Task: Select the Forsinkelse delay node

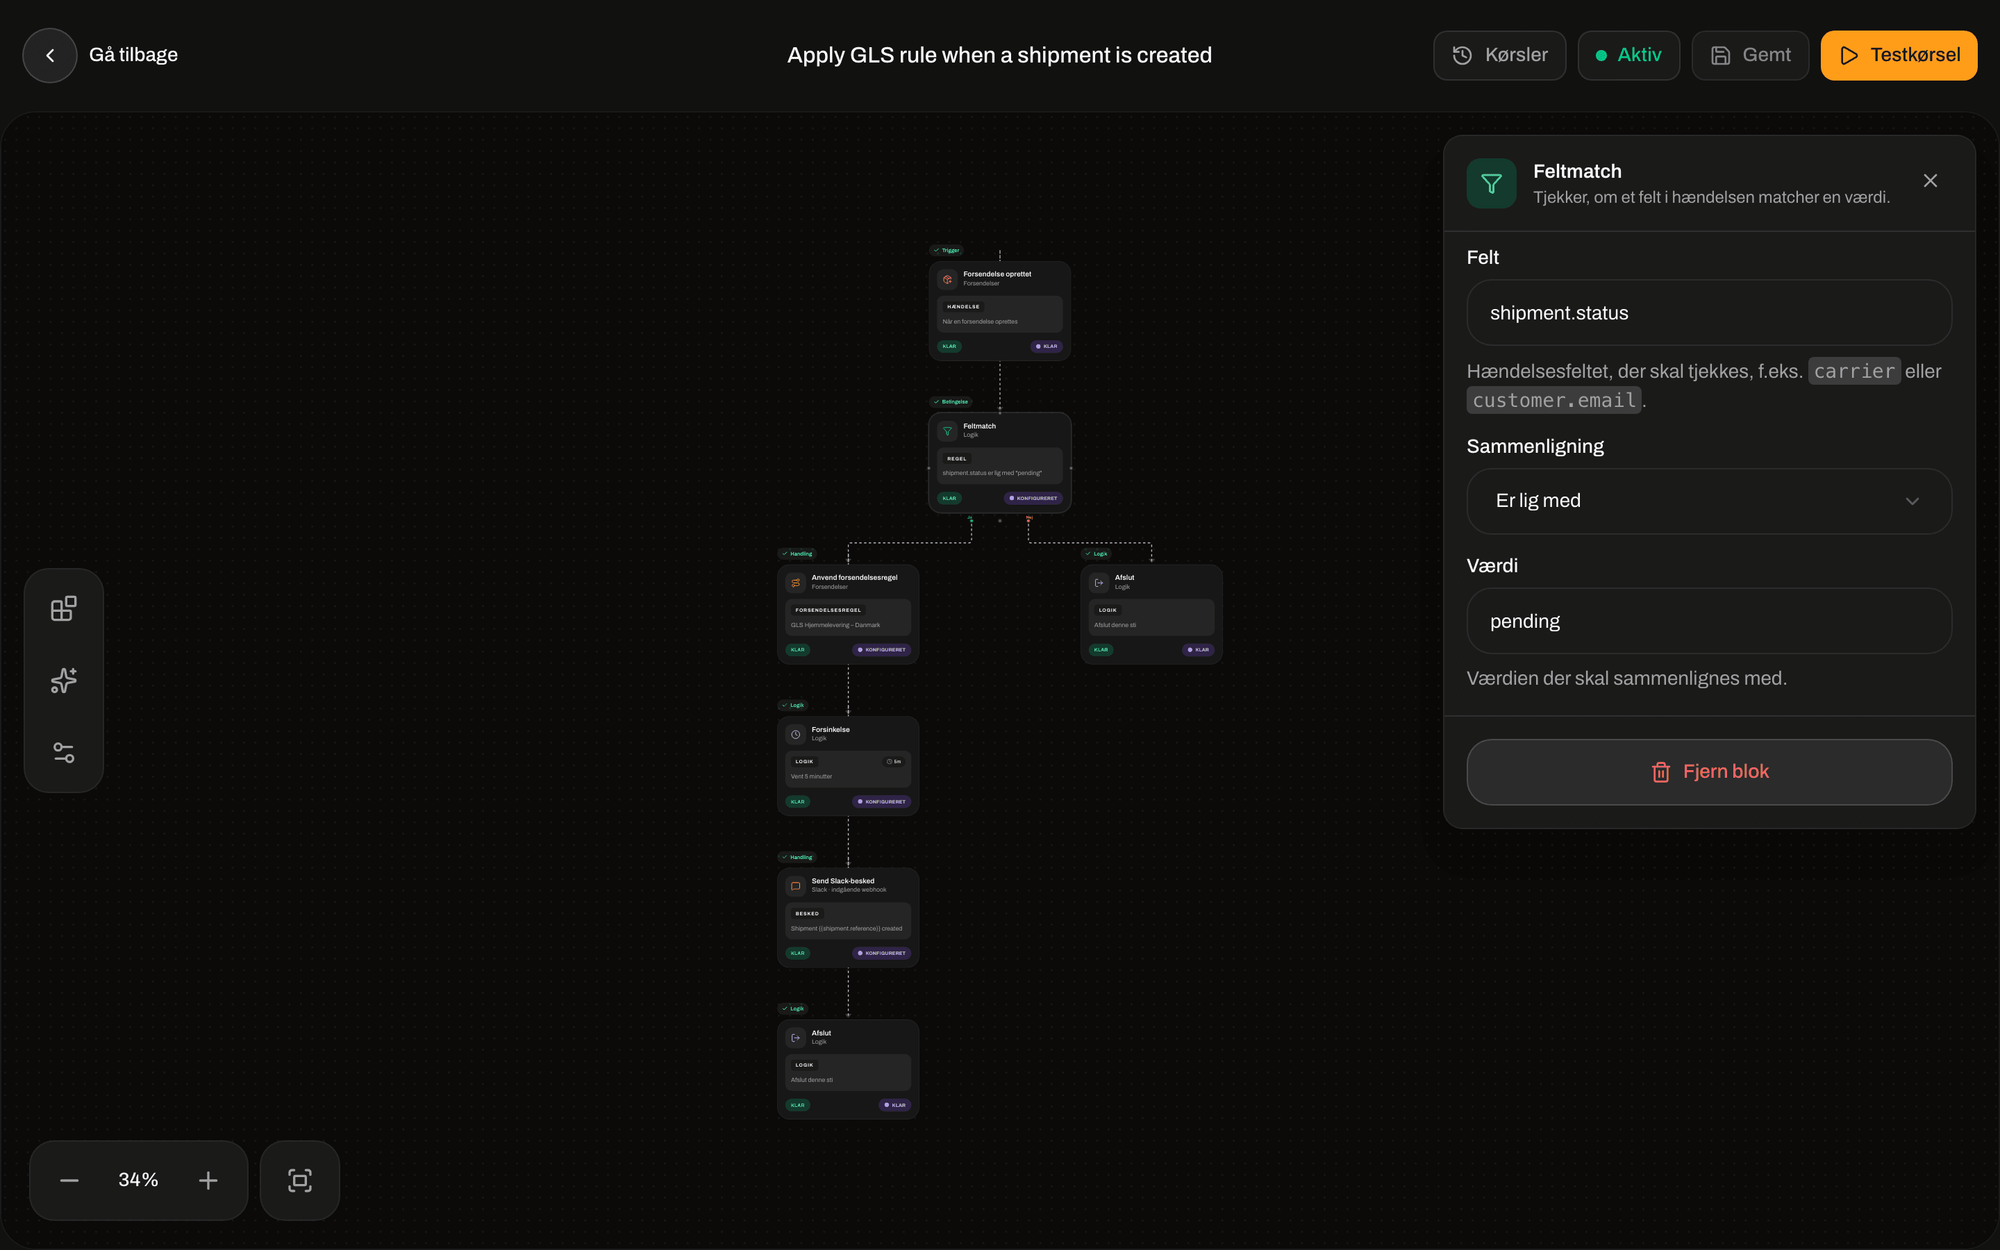Action: click(x=848, y=765)
